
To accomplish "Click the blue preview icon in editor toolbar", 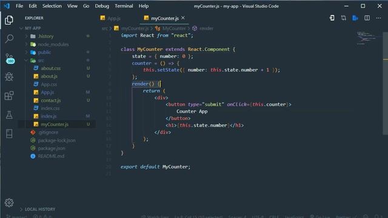I will click(x=355, y=18).
